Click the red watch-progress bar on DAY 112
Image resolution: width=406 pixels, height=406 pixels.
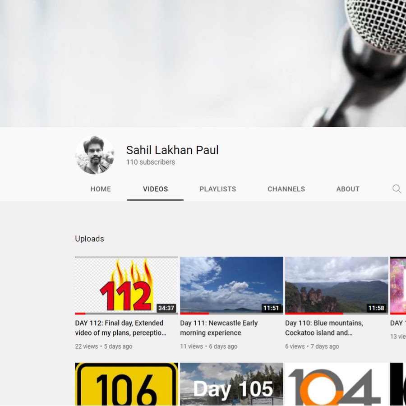point(80,314)
